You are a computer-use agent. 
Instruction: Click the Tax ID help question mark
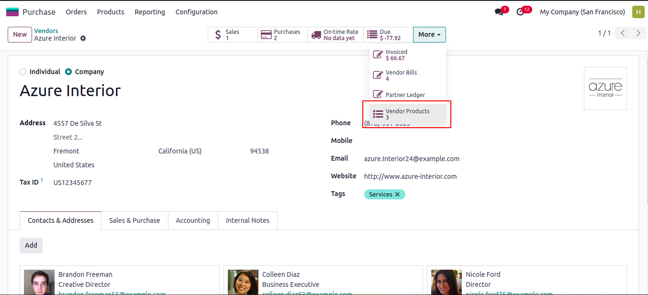(42, 180)
